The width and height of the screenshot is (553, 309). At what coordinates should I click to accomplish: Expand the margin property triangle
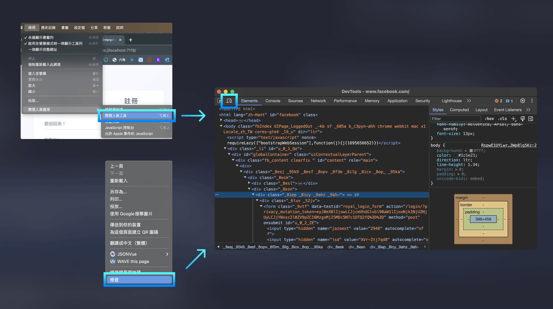456,170
